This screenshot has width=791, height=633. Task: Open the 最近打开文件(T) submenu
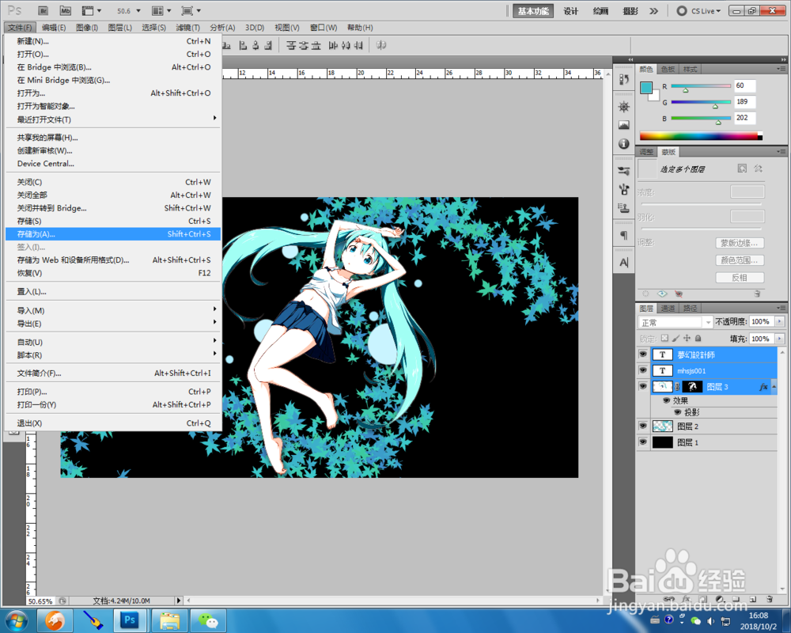click(x=113, y=119)
